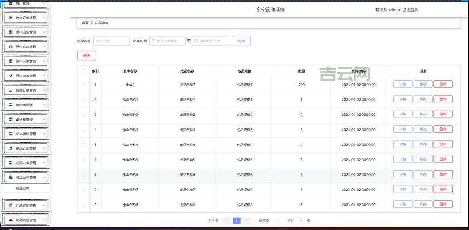
Task: Click 退出登录 to log out
Action: (410, 10)
